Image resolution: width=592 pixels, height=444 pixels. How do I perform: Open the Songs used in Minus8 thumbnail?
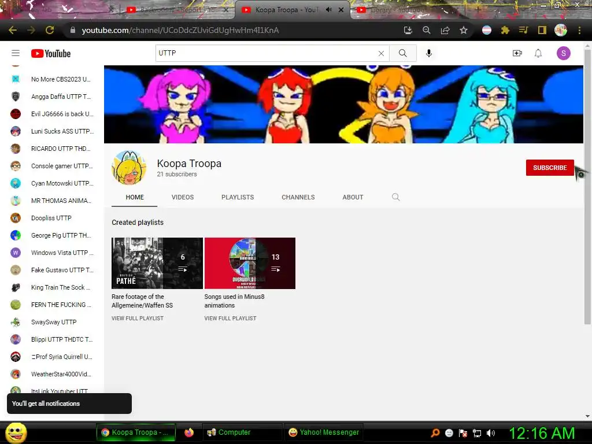coord(250,263)
